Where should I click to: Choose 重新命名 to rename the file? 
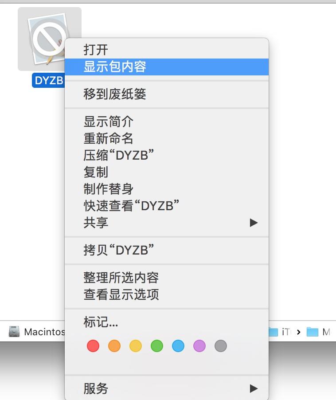109,138
